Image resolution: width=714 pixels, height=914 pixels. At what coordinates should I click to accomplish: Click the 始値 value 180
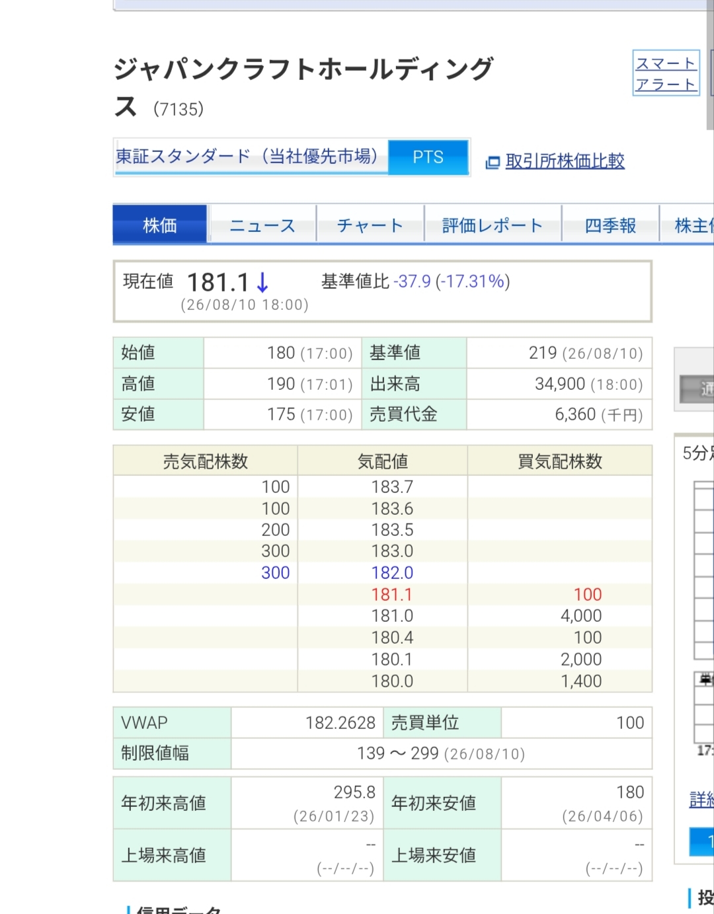[x=281, y=353]
